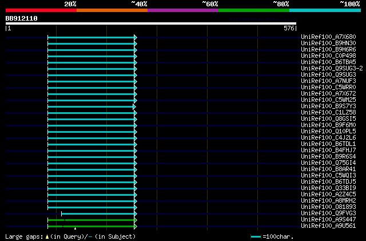The image size is (366, 241).
Task: Click the orange ~40% identity legend segment
Action: coord(112,10)
